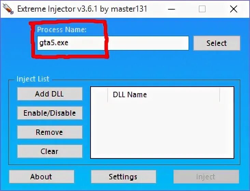Screen dimensions: 250x191
Task: Maximize the Extreme Injector window
Action: (x=202, y=9)
